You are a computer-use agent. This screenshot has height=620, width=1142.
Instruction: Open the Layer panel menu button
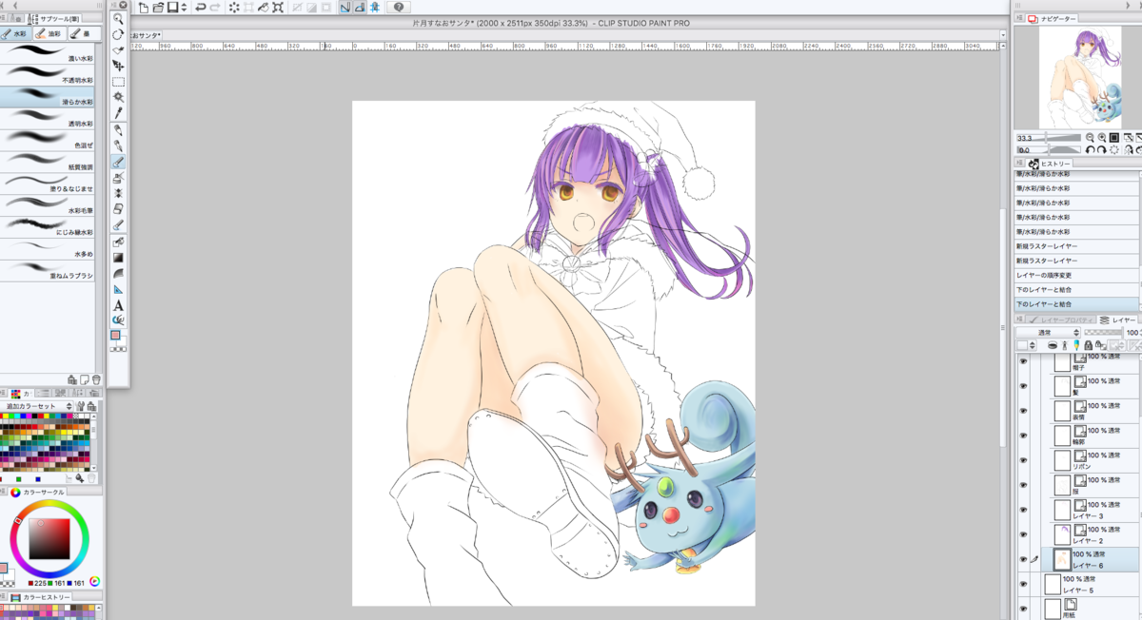pyautogui.click(x=1018, y=320)
